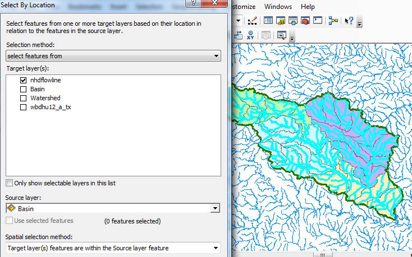Check the wbdhu12_a_tx target layer
The height and width of the screenshot is (257, 412).
click(23, 107)
